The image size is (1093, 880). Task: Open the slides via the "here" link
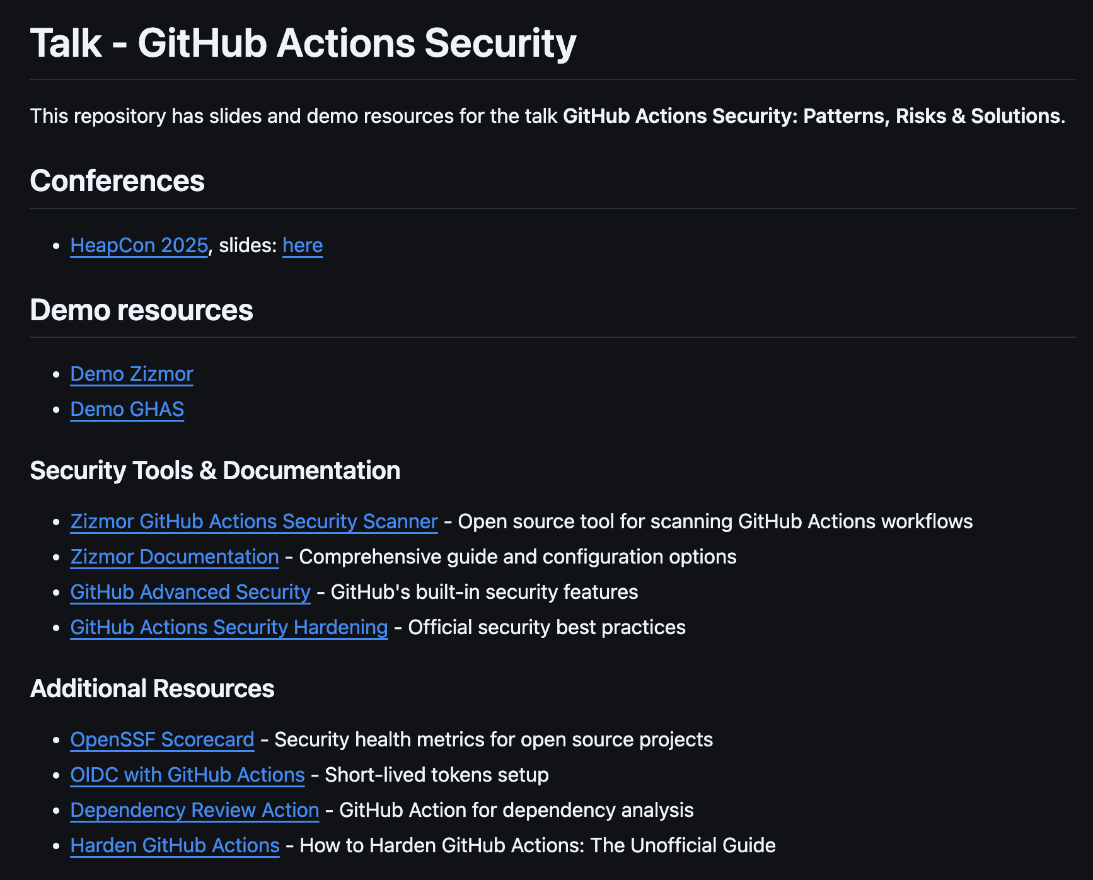302,246
